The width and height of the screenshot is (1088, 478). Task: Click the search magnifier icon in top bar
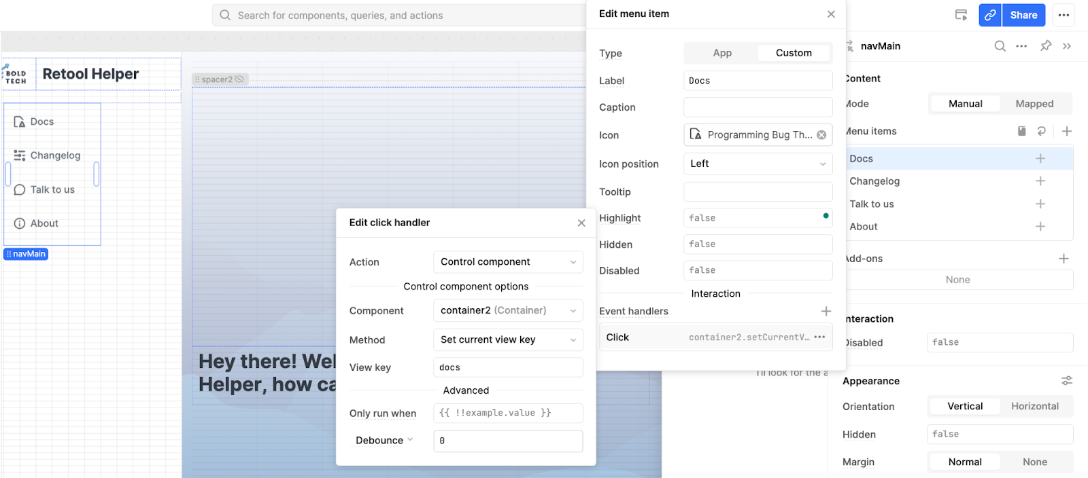click(225, 15)
